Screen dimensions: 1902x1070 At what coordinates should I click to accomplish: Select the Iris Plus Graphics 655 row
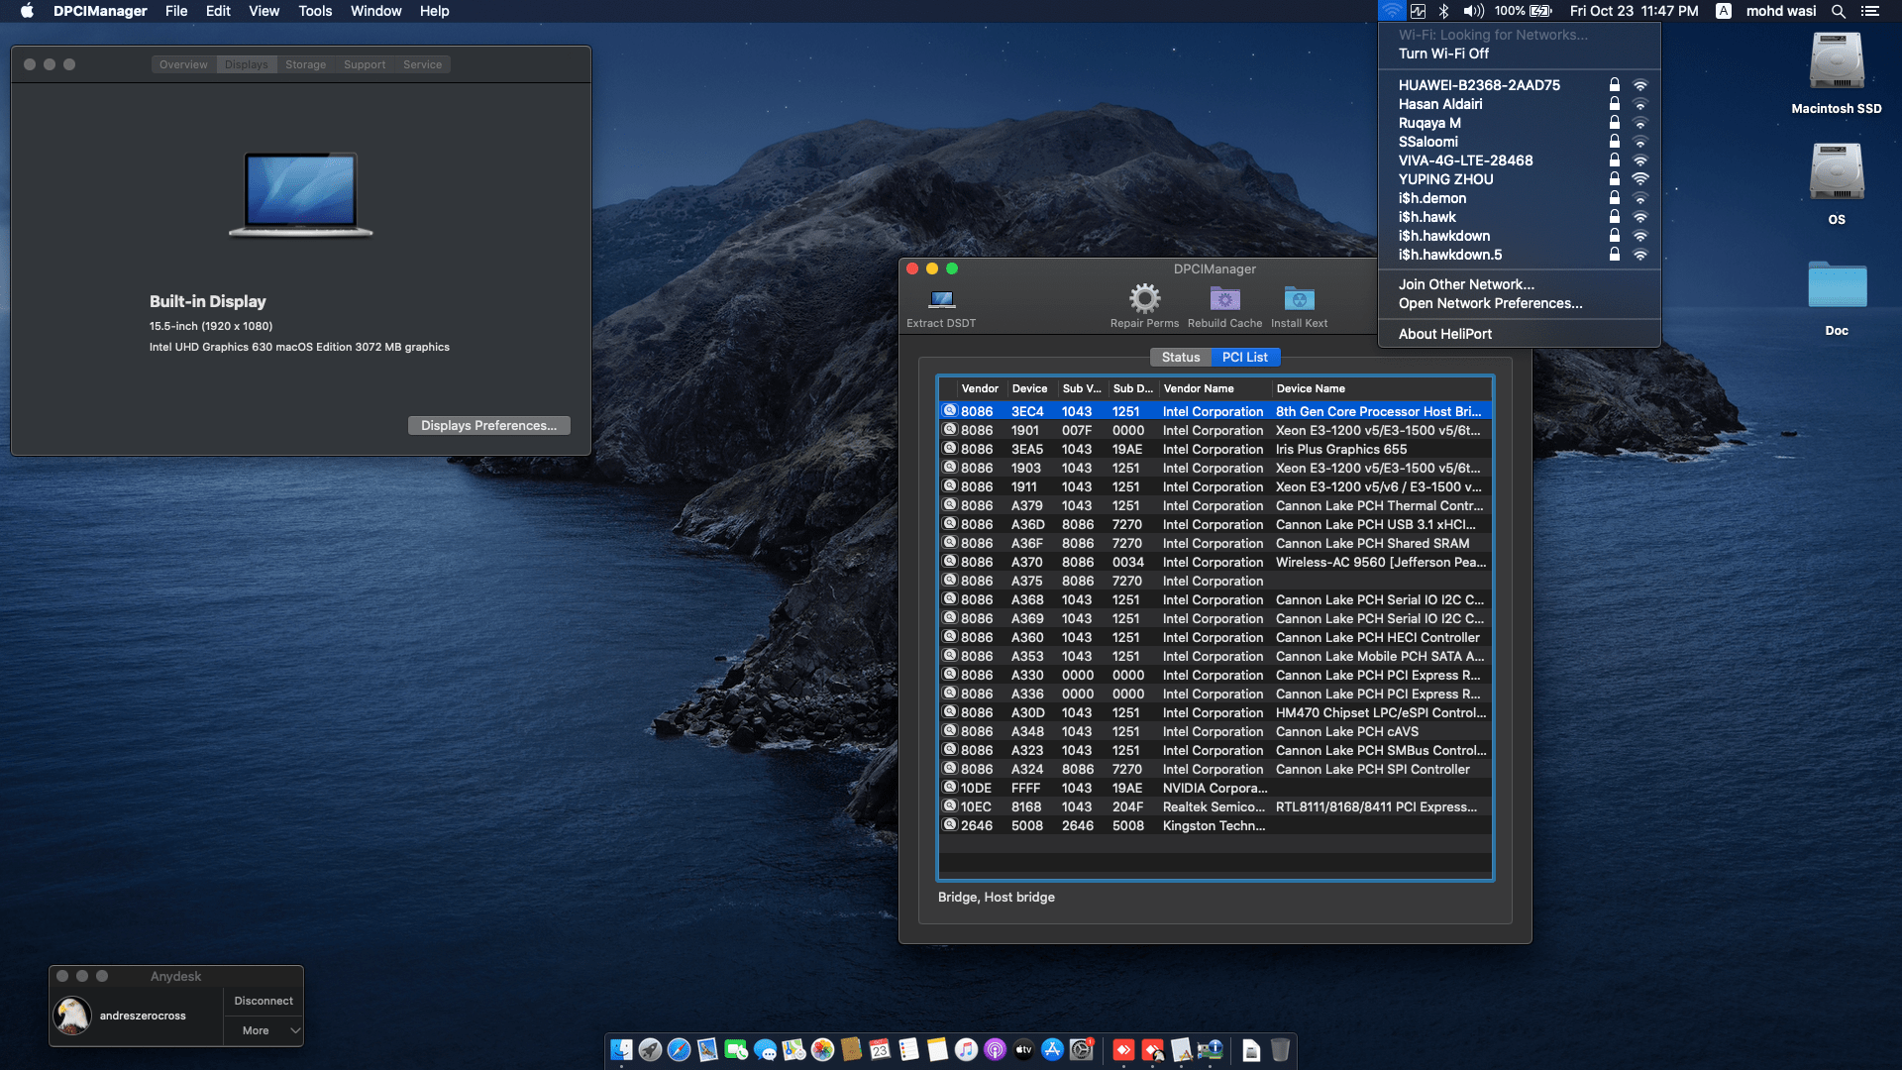pyautogui.click(x=1215, y=449)
